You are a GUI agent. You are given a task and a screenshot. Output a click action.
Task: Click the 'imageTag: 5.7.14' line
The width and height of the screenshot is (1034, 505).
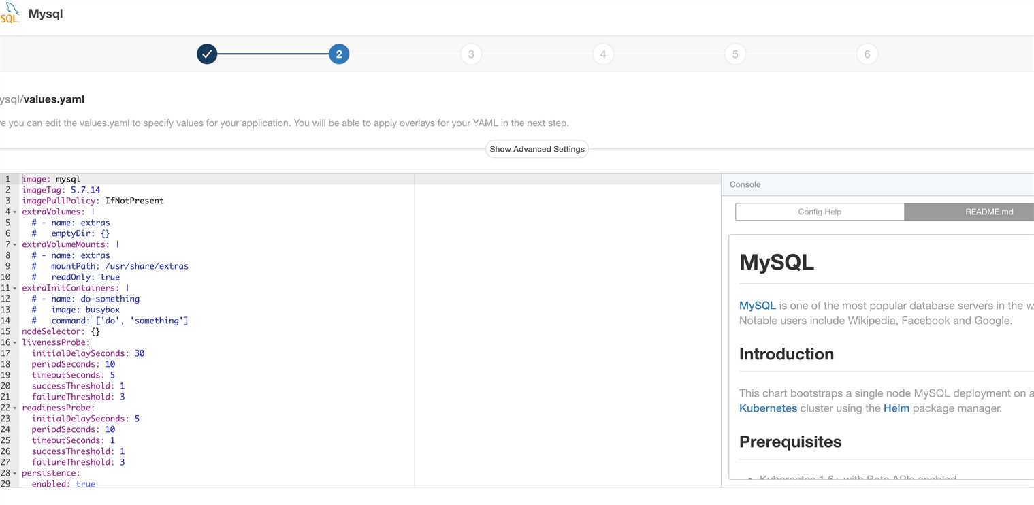point(61,190)
